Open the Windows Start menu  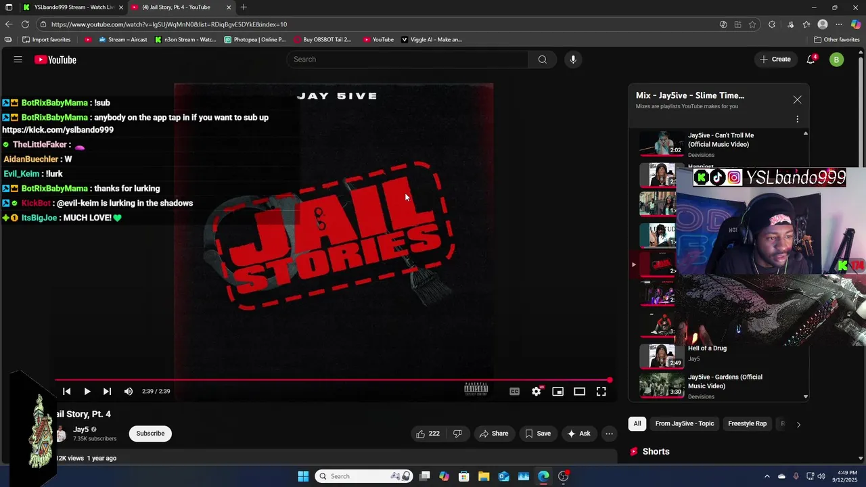(303, 476)
